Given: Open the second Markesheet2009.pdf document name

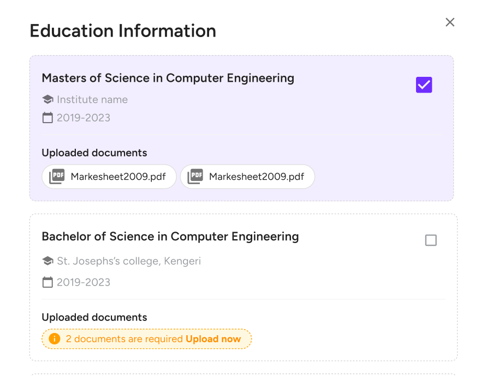Looking at the screenshot, I should (257, 177).
